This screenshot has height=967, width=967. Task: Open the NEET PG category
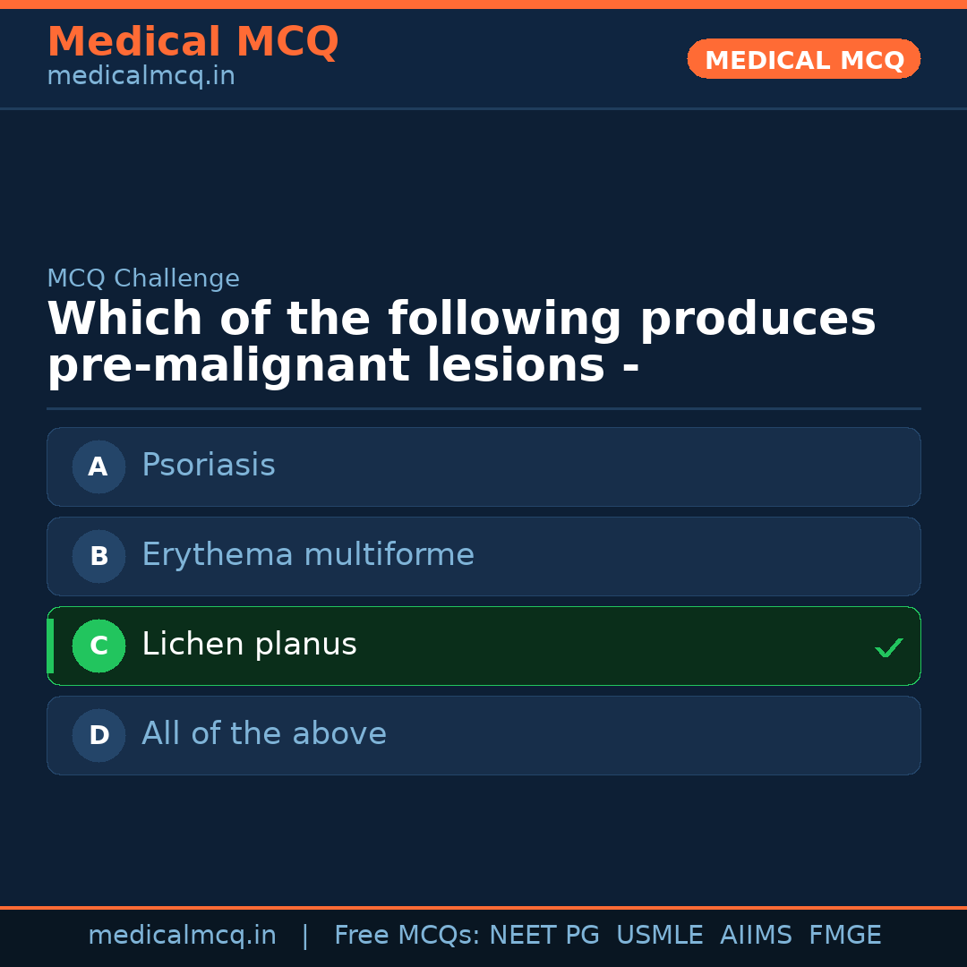click(543, 934)
